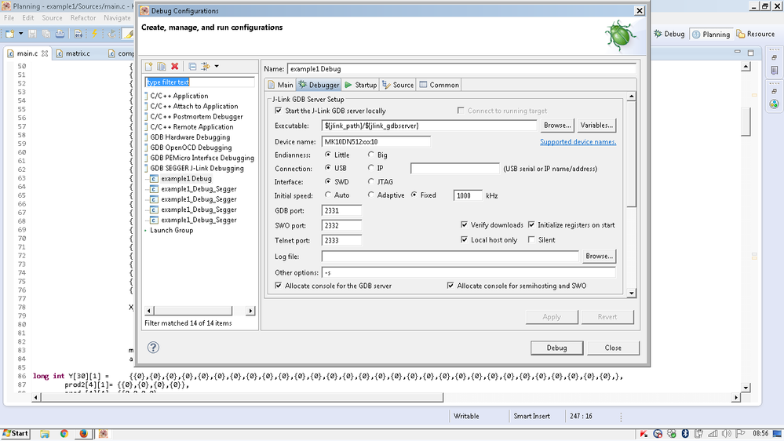This screenshot has height=441, width=784.
Task: Select Auto initial speed
Action: click(328, 195)
